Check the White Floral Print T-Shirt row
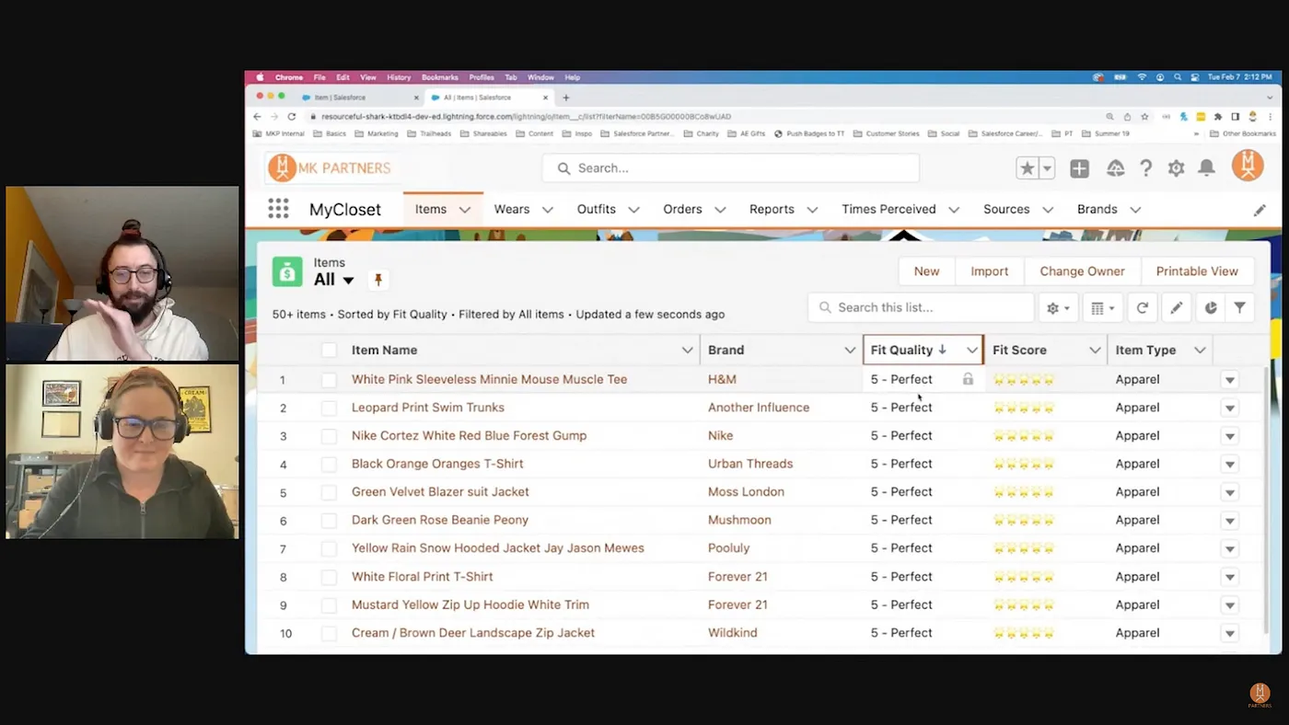1289x725 pixels. click(329, 577)
